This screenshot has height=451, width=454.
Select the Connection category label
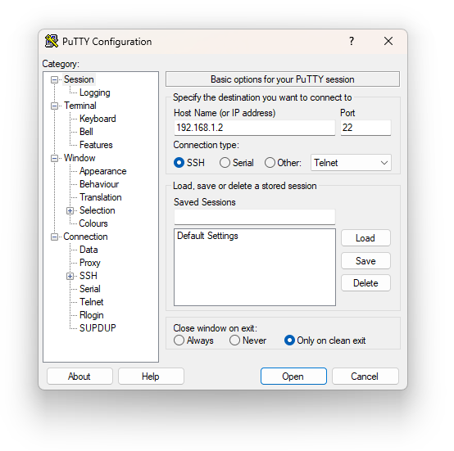(x=85, y=237)
